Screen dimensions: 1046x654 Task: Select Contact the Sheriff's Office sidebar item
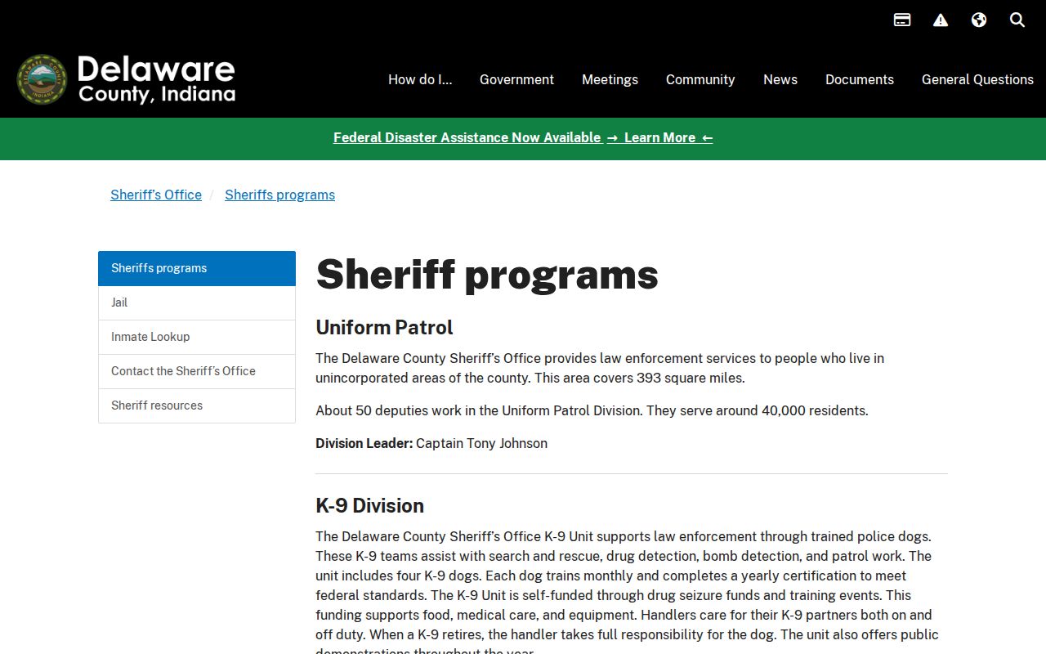pyautogui.click(x=197, y=371)
